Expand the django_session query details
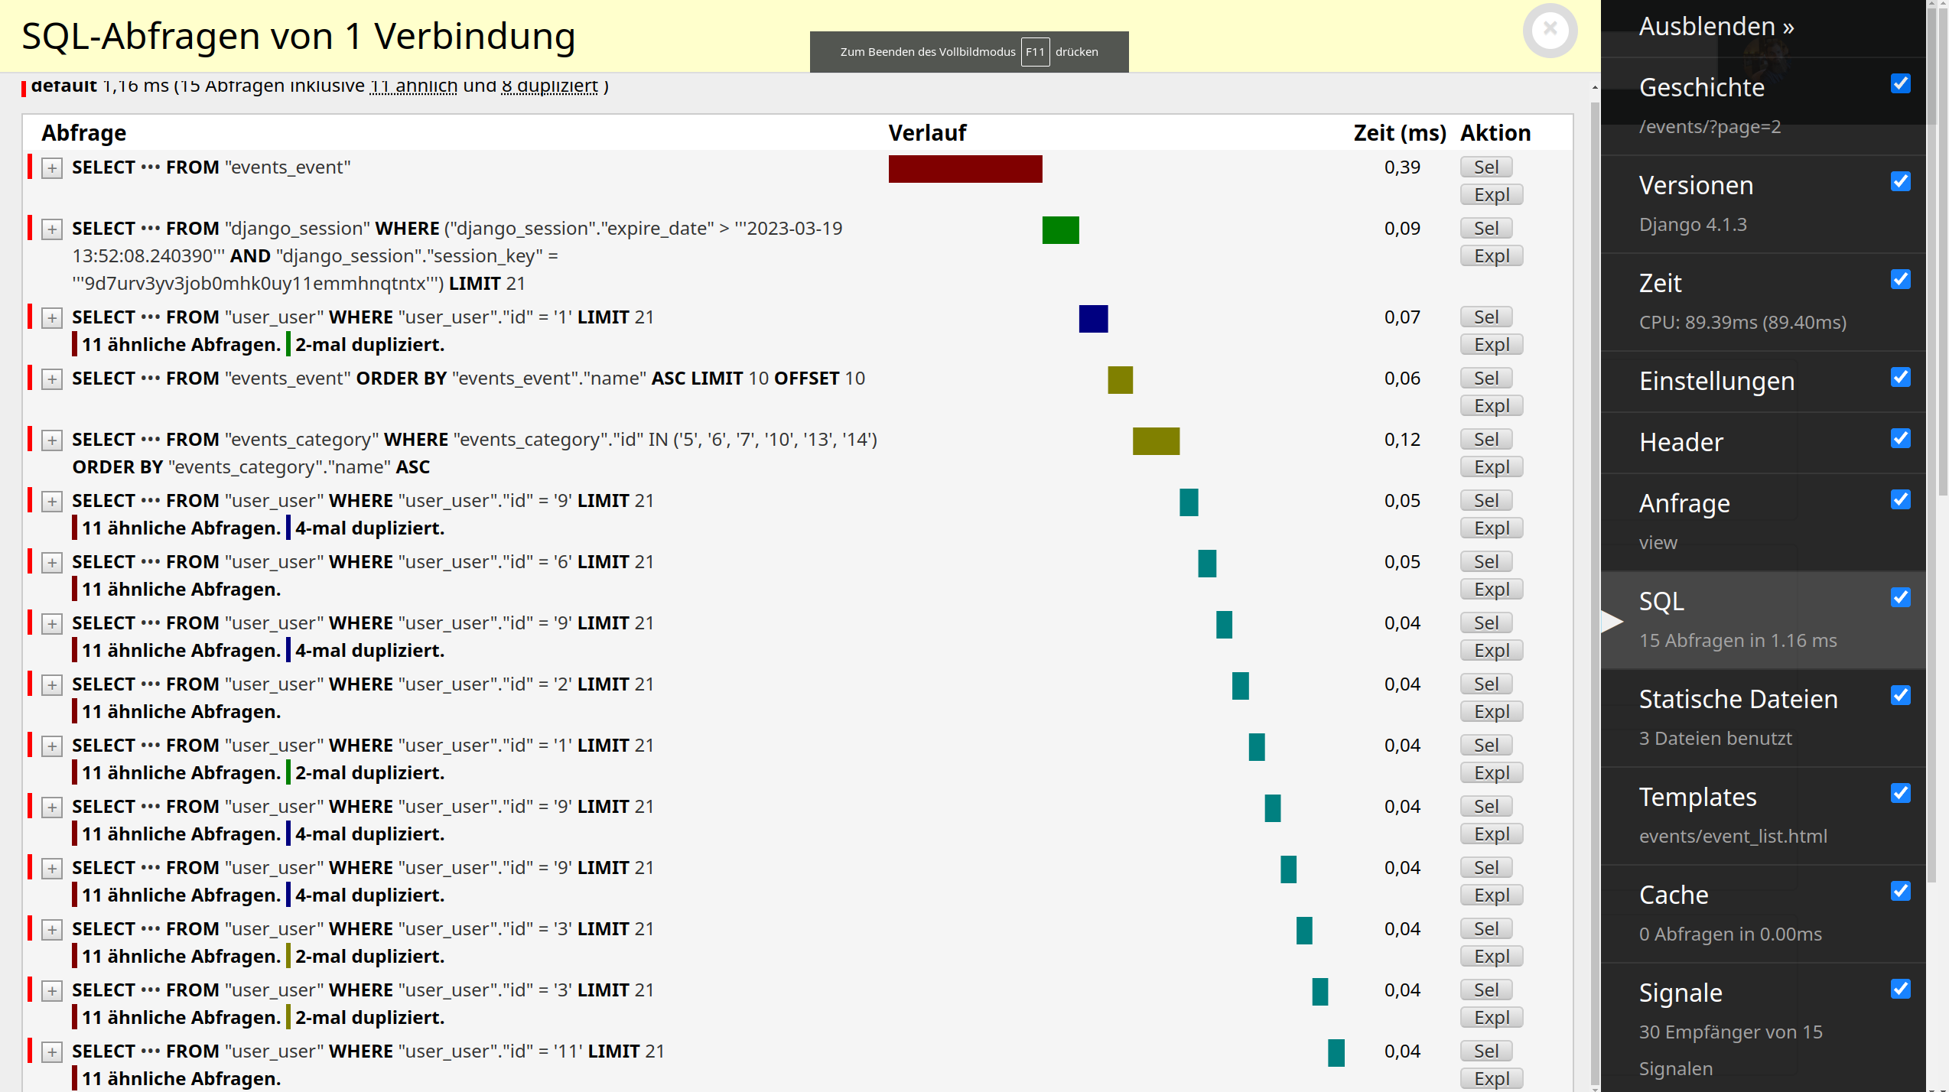Image resolution: width=1949 pixels, height=1092 pixels. tap(51, 229)
